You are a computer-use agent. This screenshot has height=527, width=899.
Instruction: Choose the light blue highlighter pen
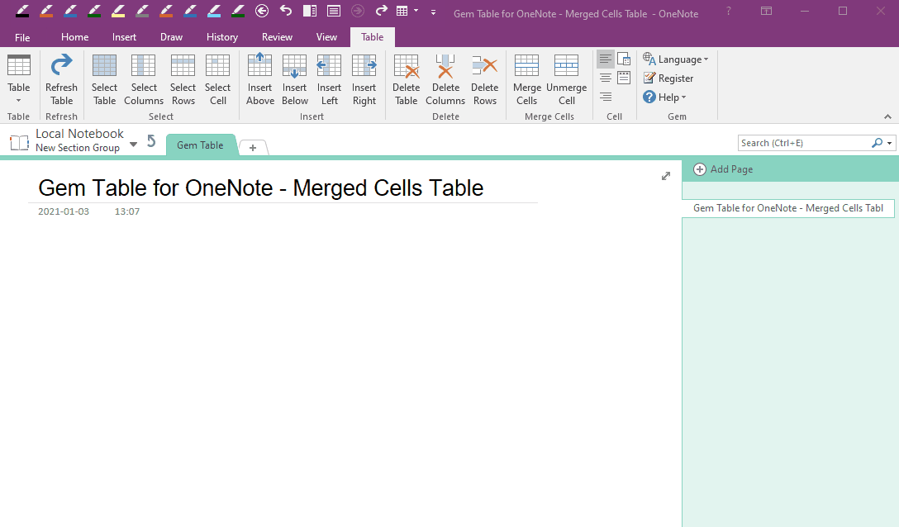click(x=214, y=11)
